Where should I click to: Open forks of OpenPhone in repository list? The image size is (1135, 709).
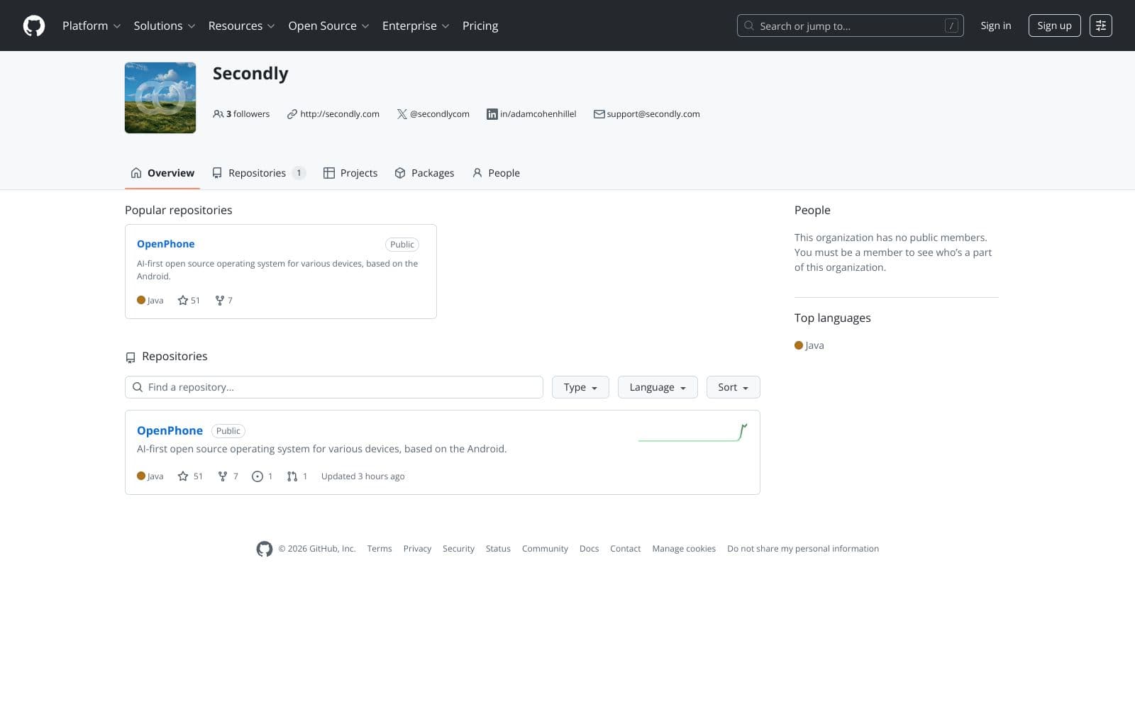click(228, 476)
